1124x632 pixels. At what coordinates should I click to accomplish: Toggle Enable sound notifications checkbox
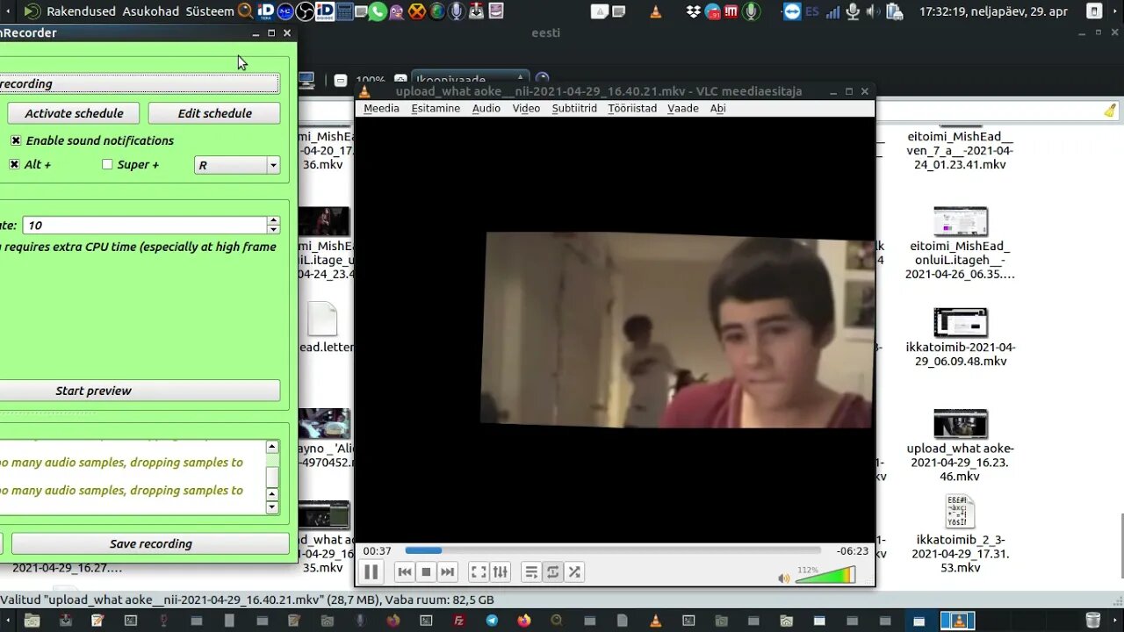(x=16, y=140)
